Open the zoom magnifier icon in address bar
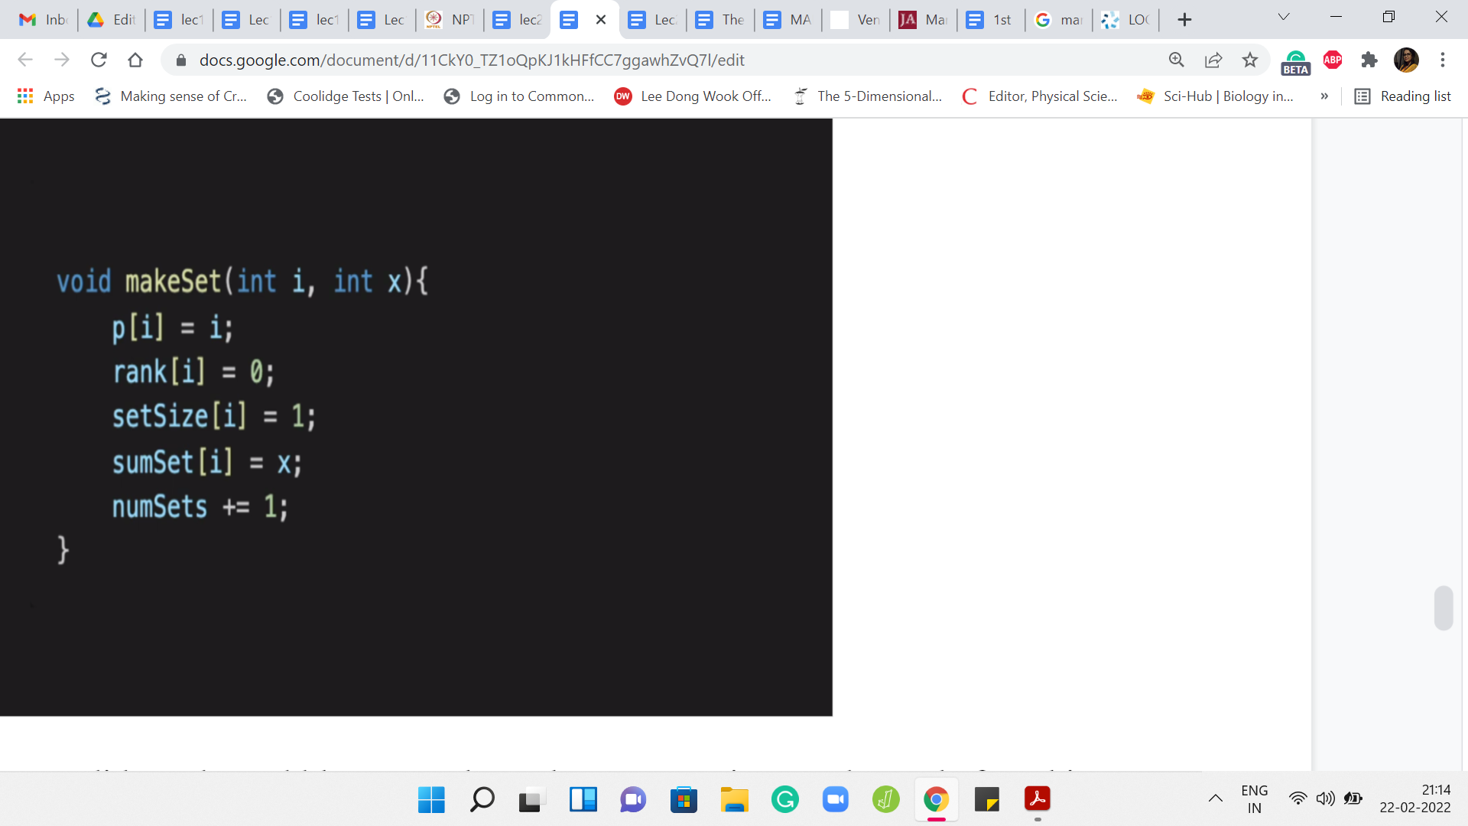This screenshot has height=826, width=1468. coord(1176,60)
